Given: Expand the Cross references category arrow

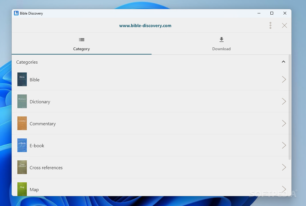Looking at the screenshot, I should [284, 167].
